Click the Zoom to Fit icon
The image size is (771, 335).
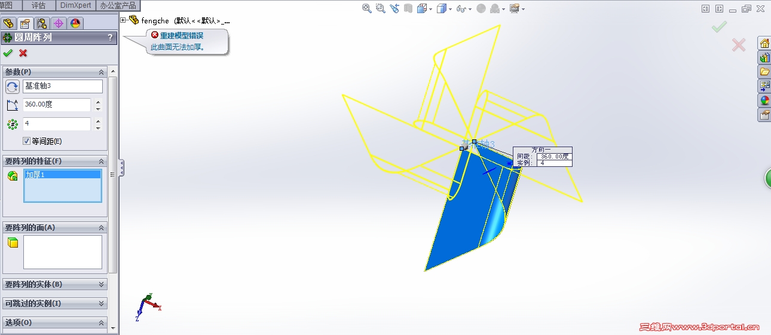click(x=367, y=8)
